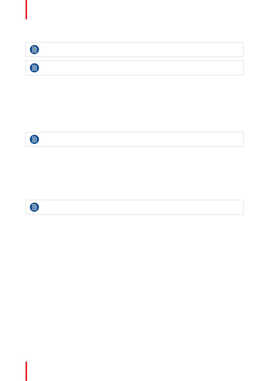The image size is (269, 381).
Task: Click blank area between third and fourth notes
Action: [134, 173]
